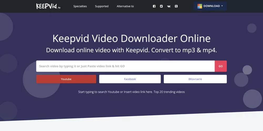Expand the DOWNLOAD dropdown arrow

pos(222,6)
